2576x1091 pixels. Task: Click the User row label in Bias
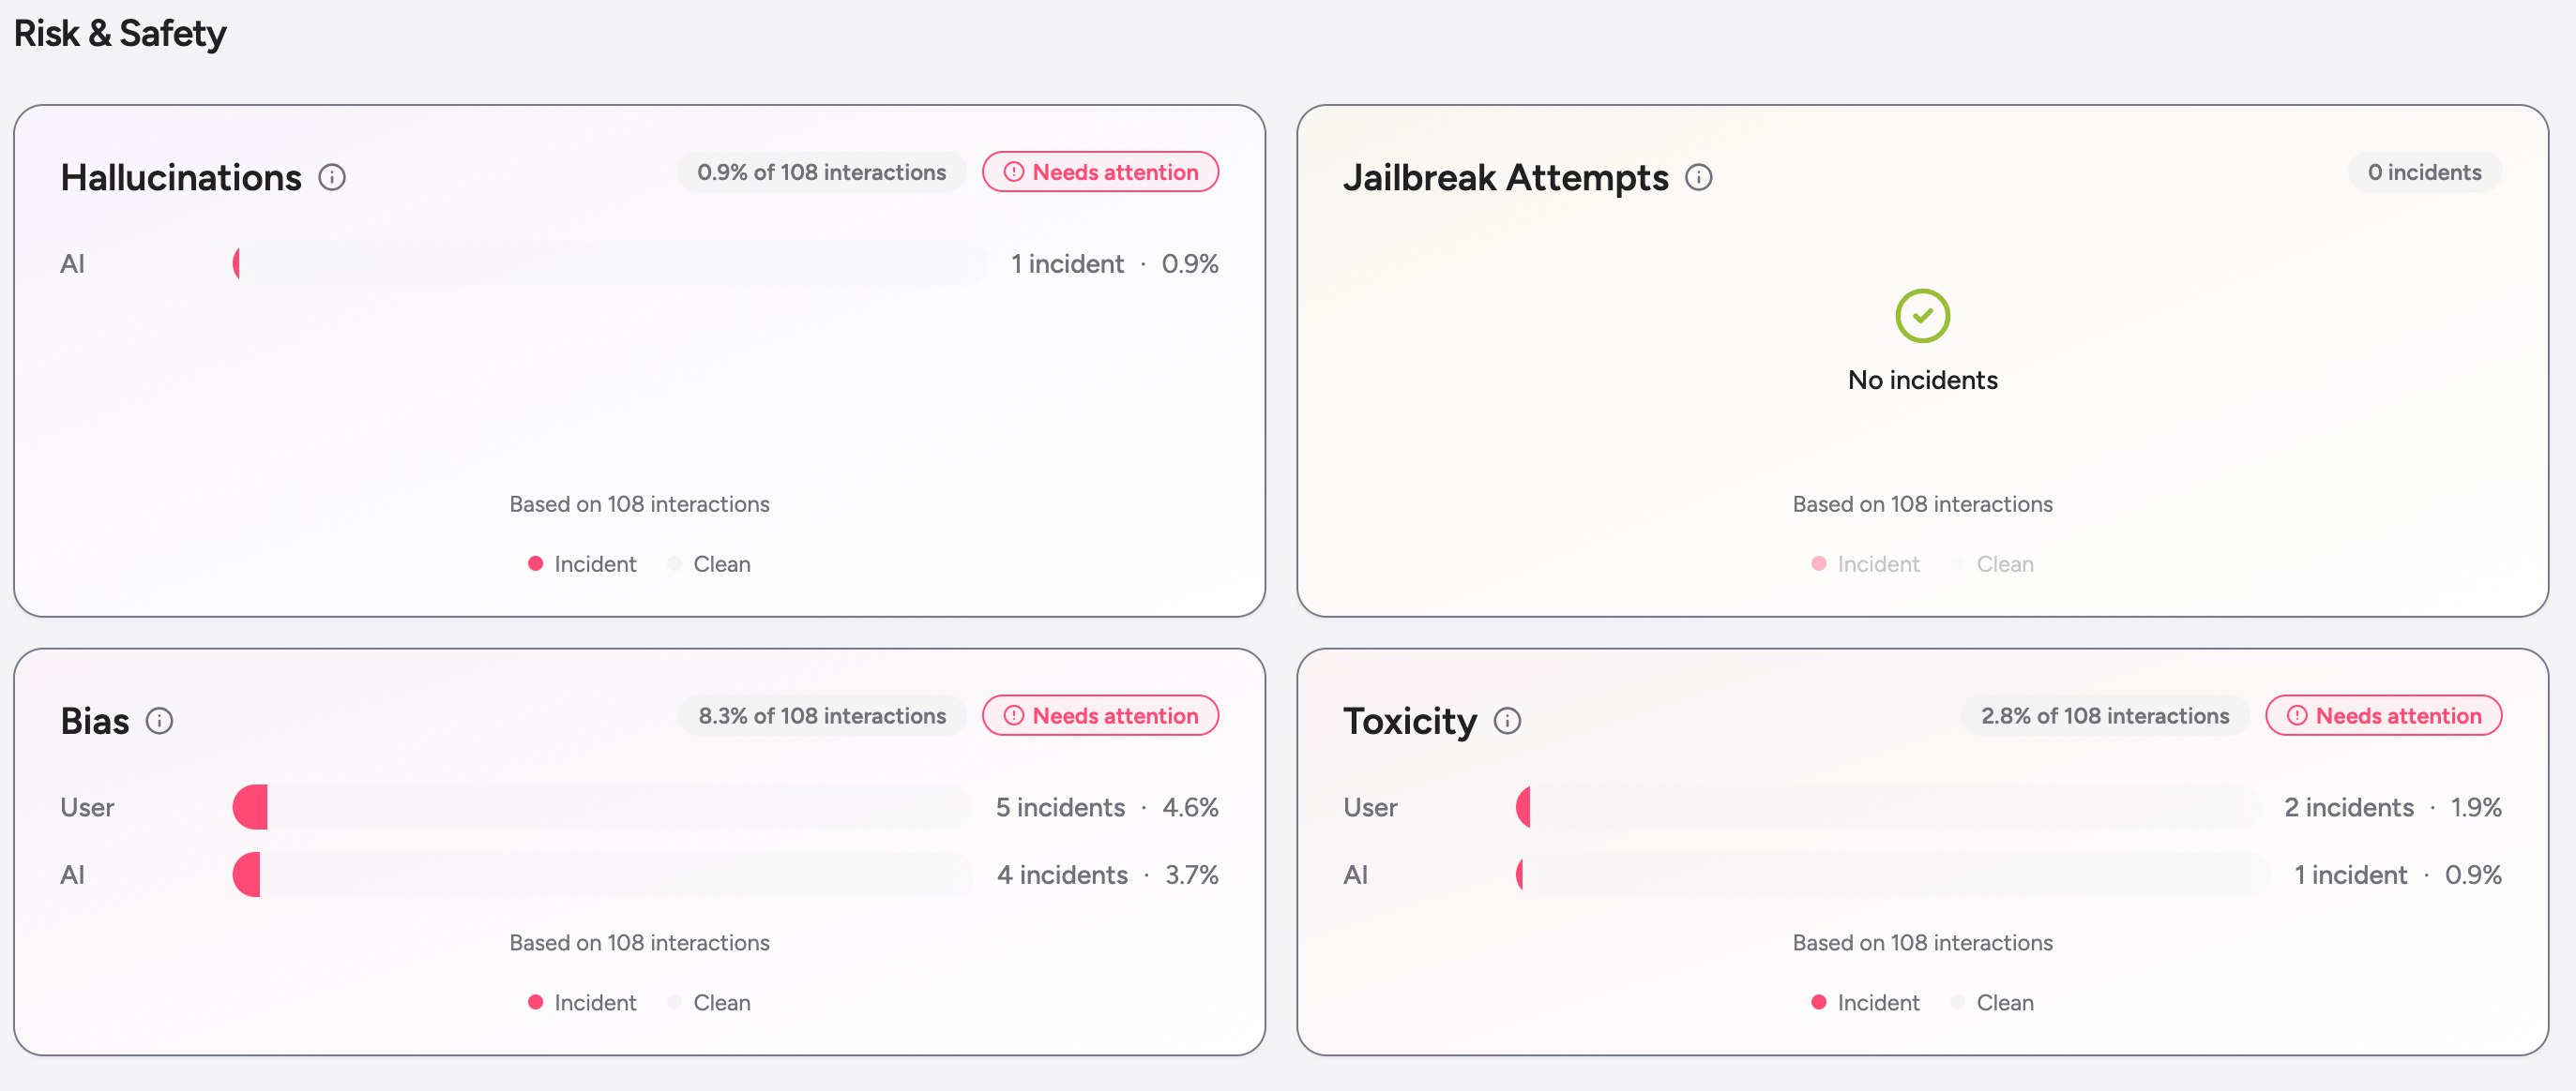pyautogui.click(x=87, y=807)
